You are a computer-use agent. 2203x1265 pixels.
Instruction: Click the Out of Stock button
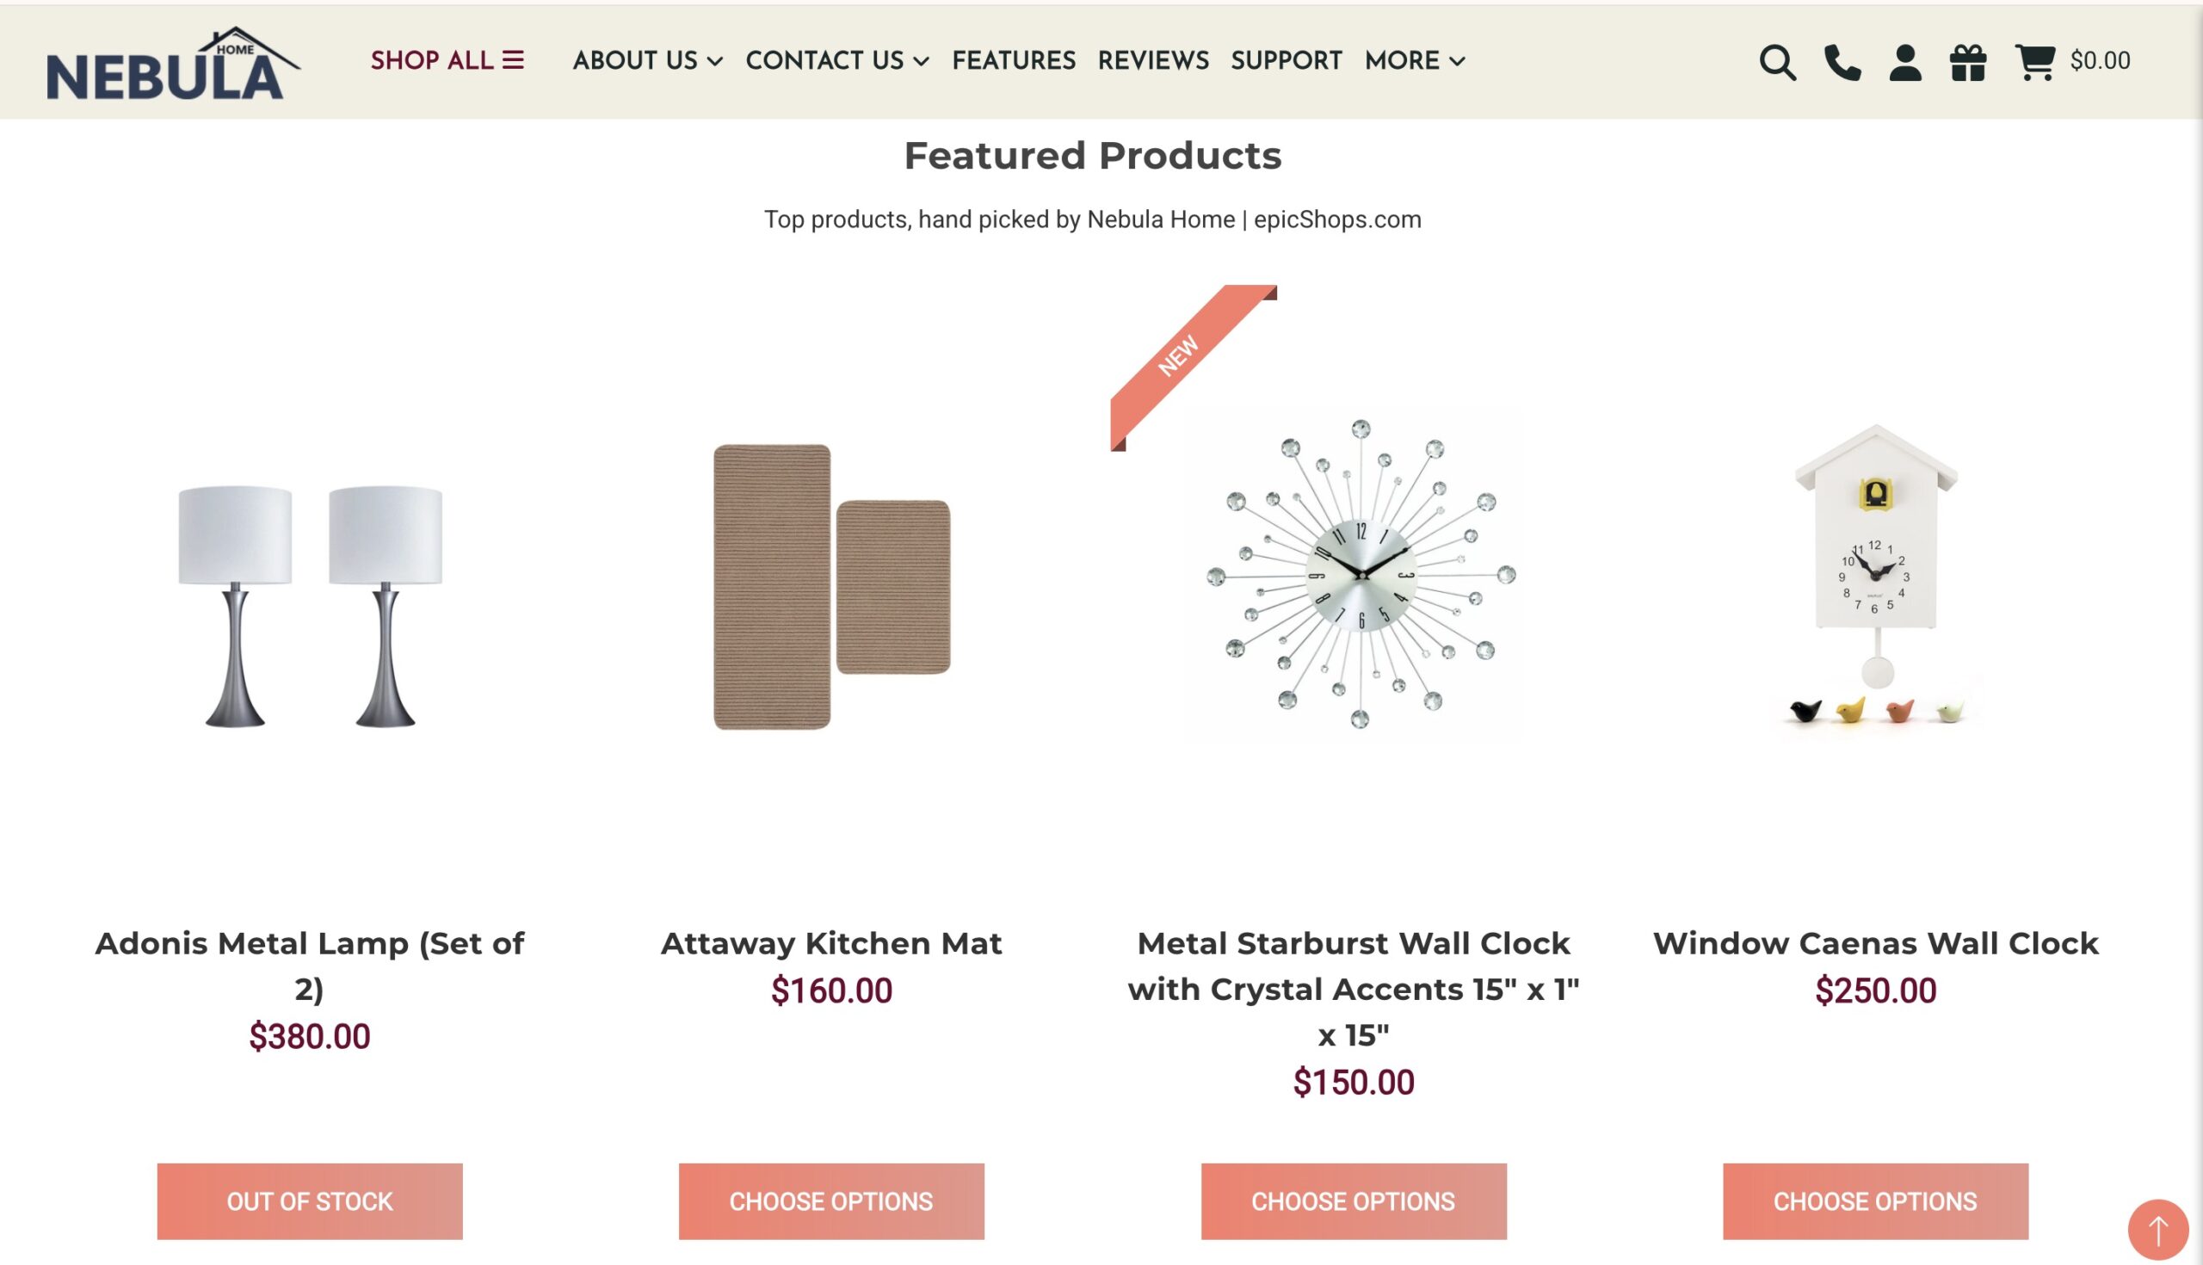(310, 1200)
